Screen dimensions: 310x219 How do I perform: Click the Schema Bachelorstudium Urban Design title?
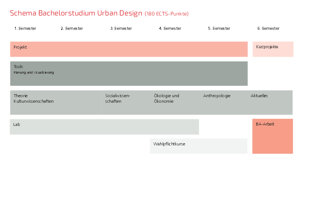(76, 13)
